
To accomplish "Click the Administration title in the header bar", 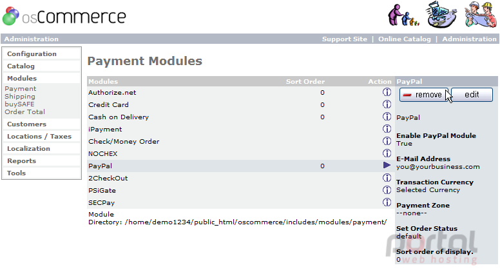I will pyautogui.click(x=31, y=39).
